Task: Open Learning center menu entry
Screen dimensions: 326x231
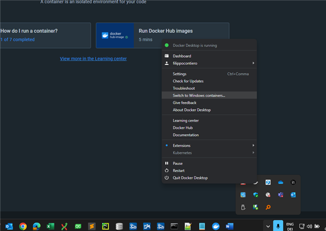Action: coord(209,120)
